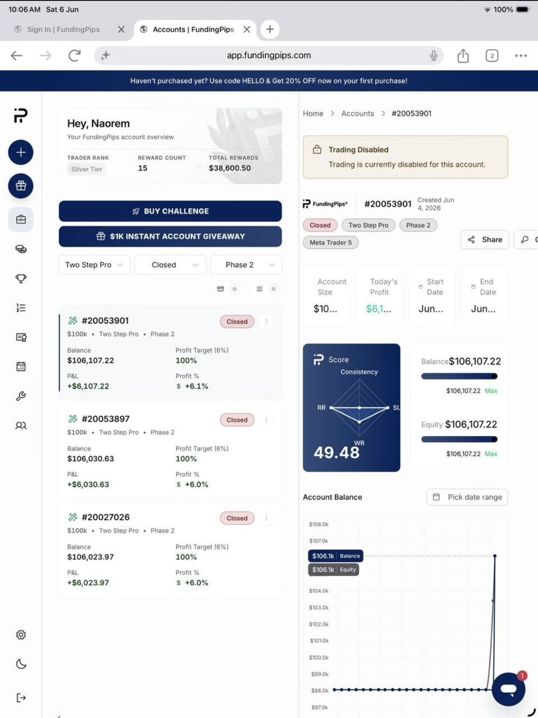Toggle the archive view switch

click(x=227, y=289)
